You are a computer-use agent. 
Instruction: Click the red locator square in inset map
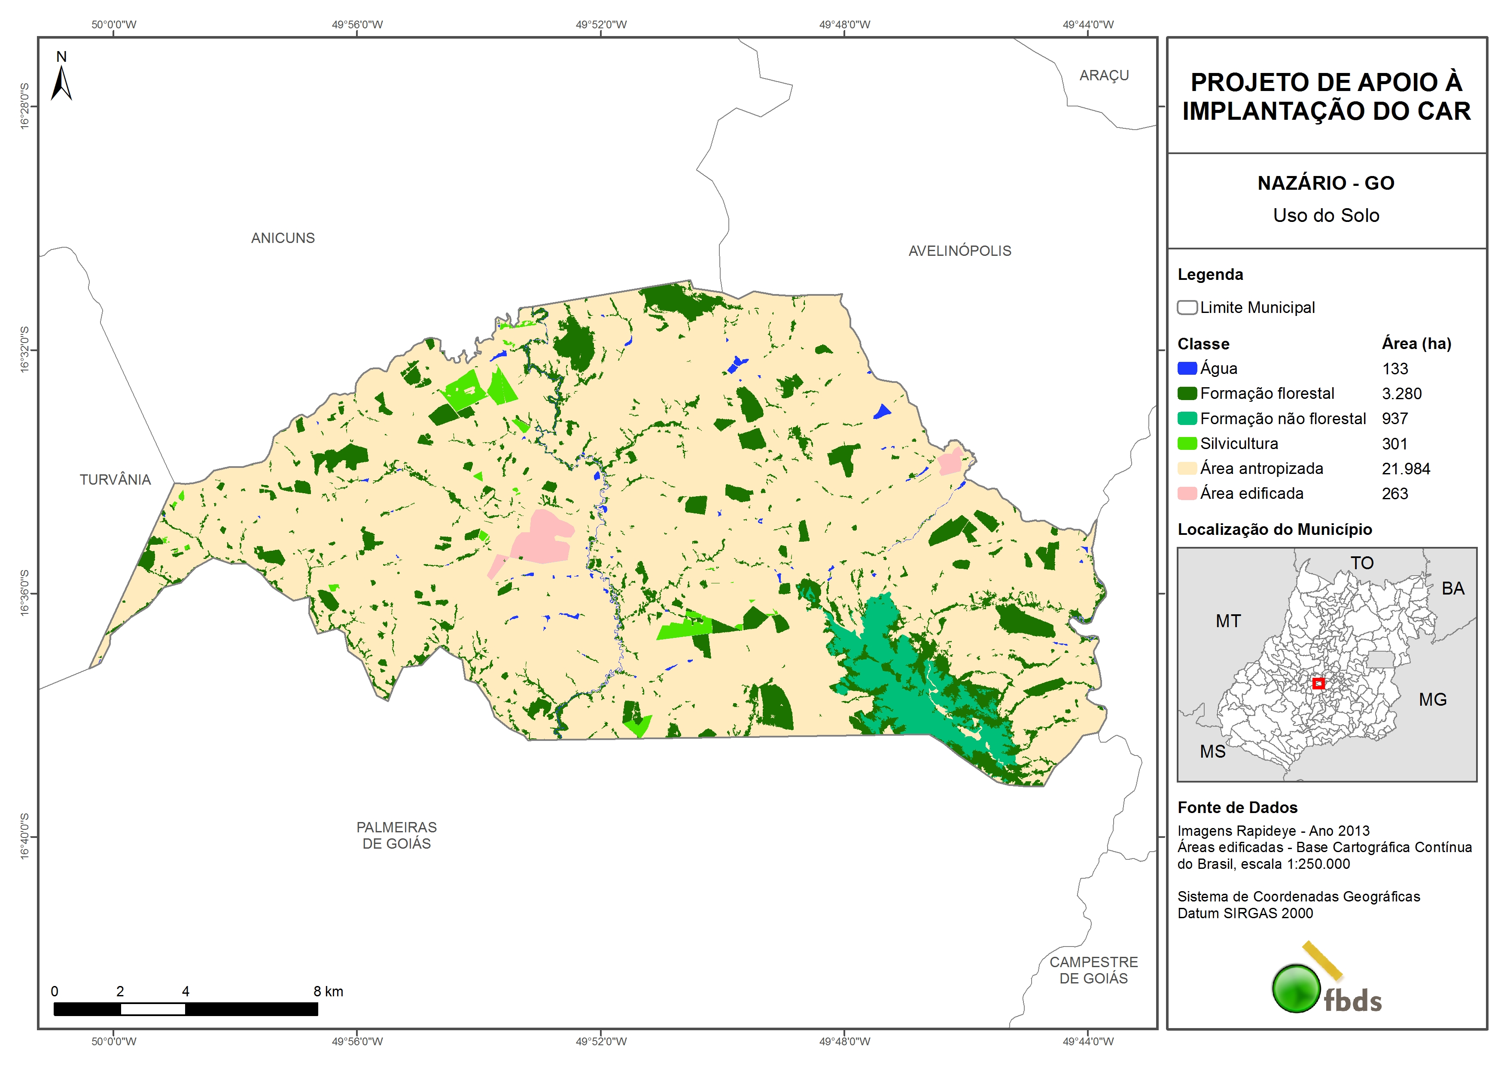[x=1318, y=684]
